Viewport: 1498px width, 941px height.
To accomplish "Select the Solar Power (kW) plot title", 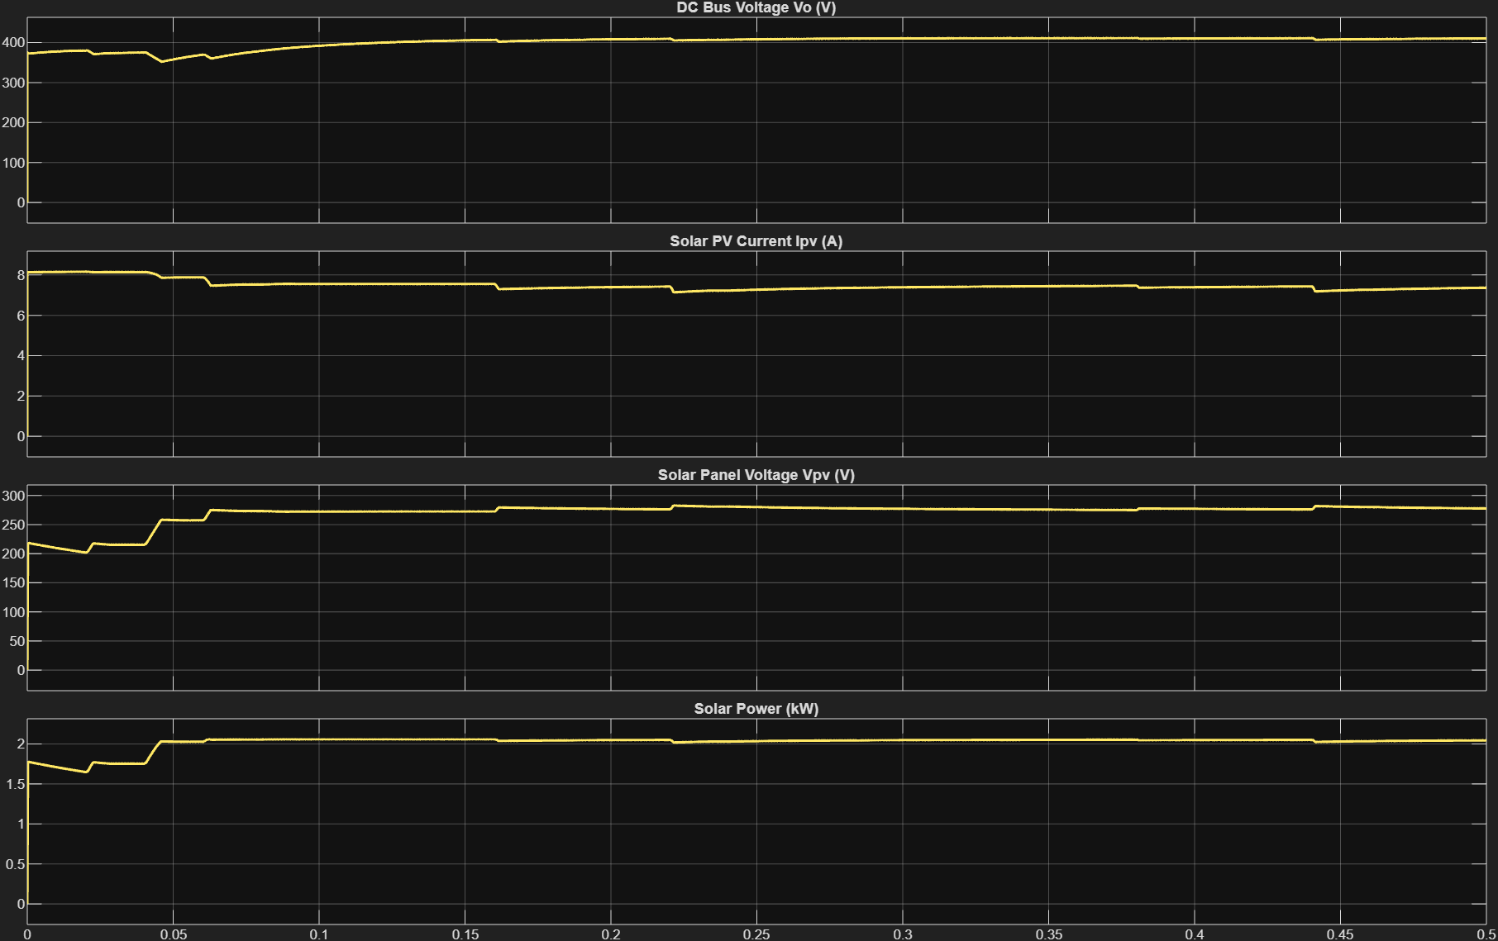I will 756,709.
